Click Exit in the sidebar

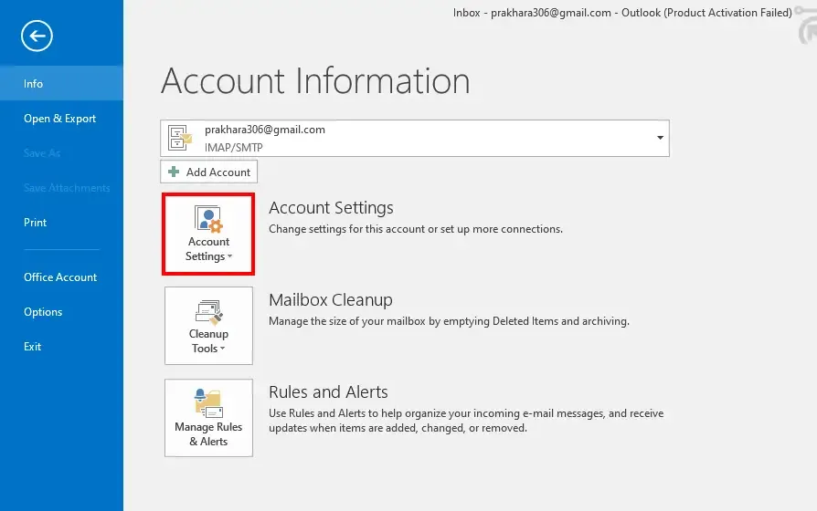(x=33, y=347)
